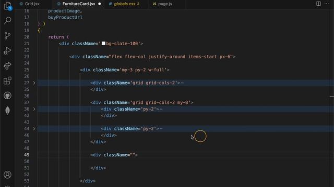The height and width of the screenshot is (187, 334).
Task: Open the Accounts icon
Action: point(7,175)
